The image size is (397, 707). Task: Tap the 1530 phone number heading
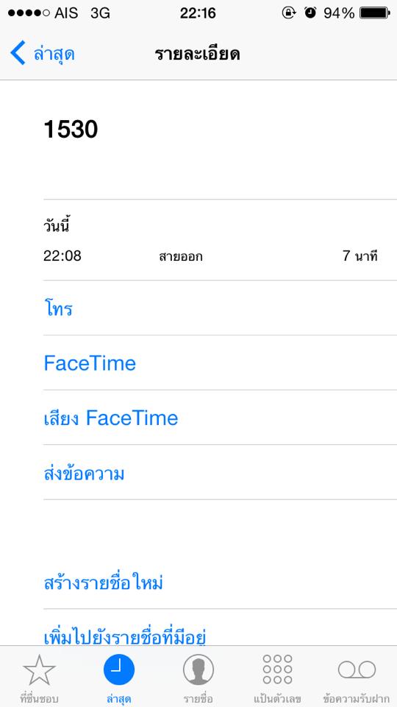(71, 130)
